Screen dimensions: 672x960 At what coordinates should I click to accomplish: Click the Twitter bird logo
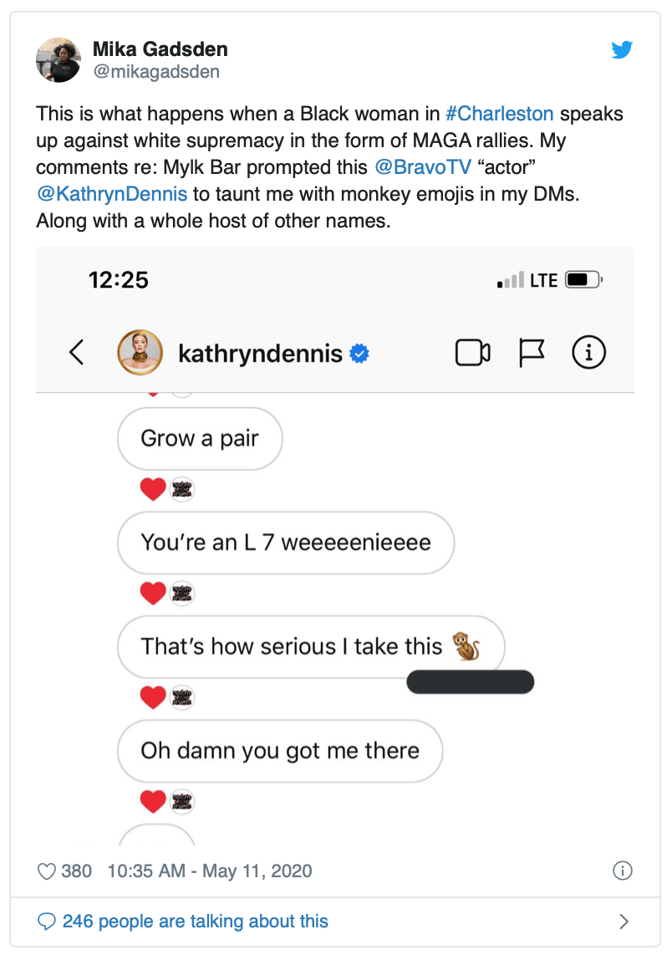point(622,50)
